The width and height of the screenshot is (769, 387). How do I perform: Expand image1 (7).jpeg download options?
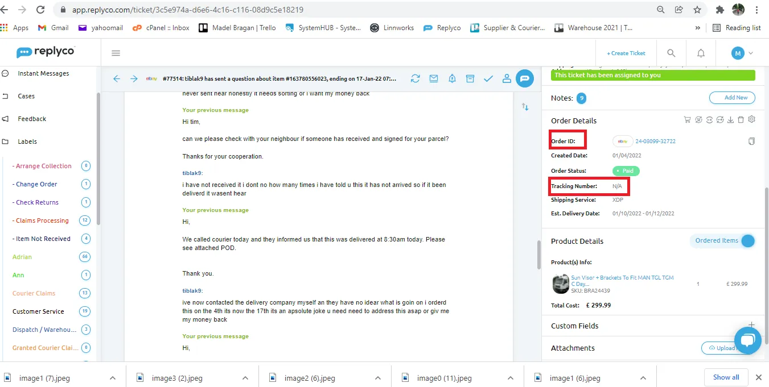tap(113, 377)
